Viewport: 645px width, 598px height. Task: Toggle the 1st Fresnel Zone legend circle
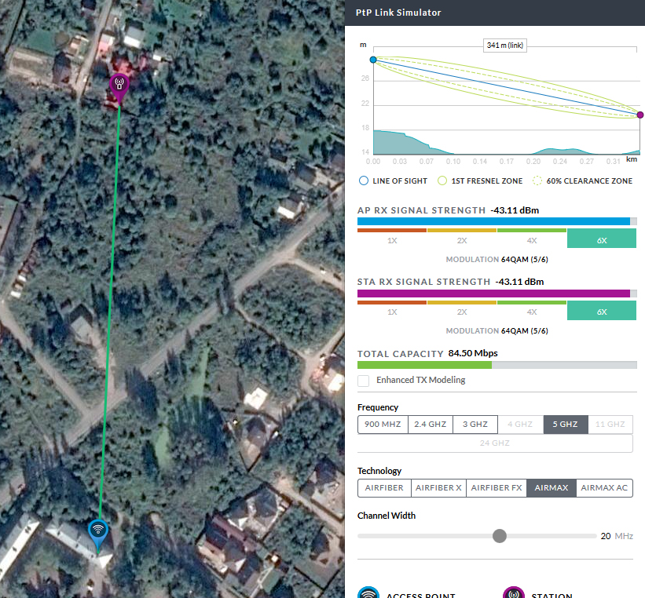pyautogui.click(x=442, y=180)
